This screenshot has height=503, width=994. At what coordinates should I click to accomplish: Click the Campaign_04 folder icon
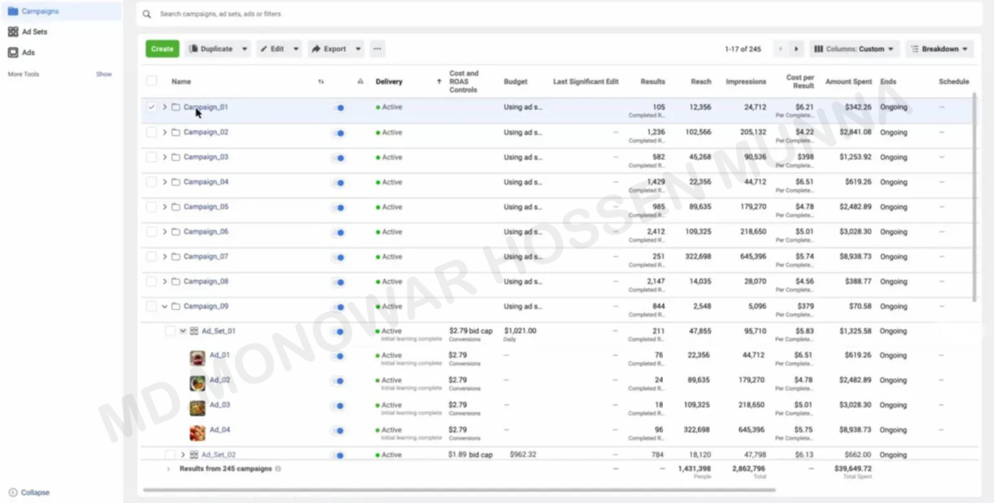point(176,182)
